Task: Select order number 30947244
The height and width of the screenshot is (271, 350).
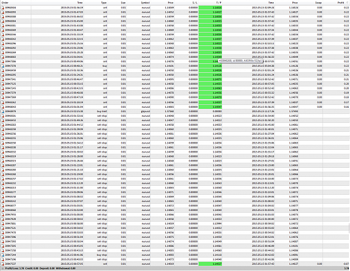Action: tap(11, 255)
